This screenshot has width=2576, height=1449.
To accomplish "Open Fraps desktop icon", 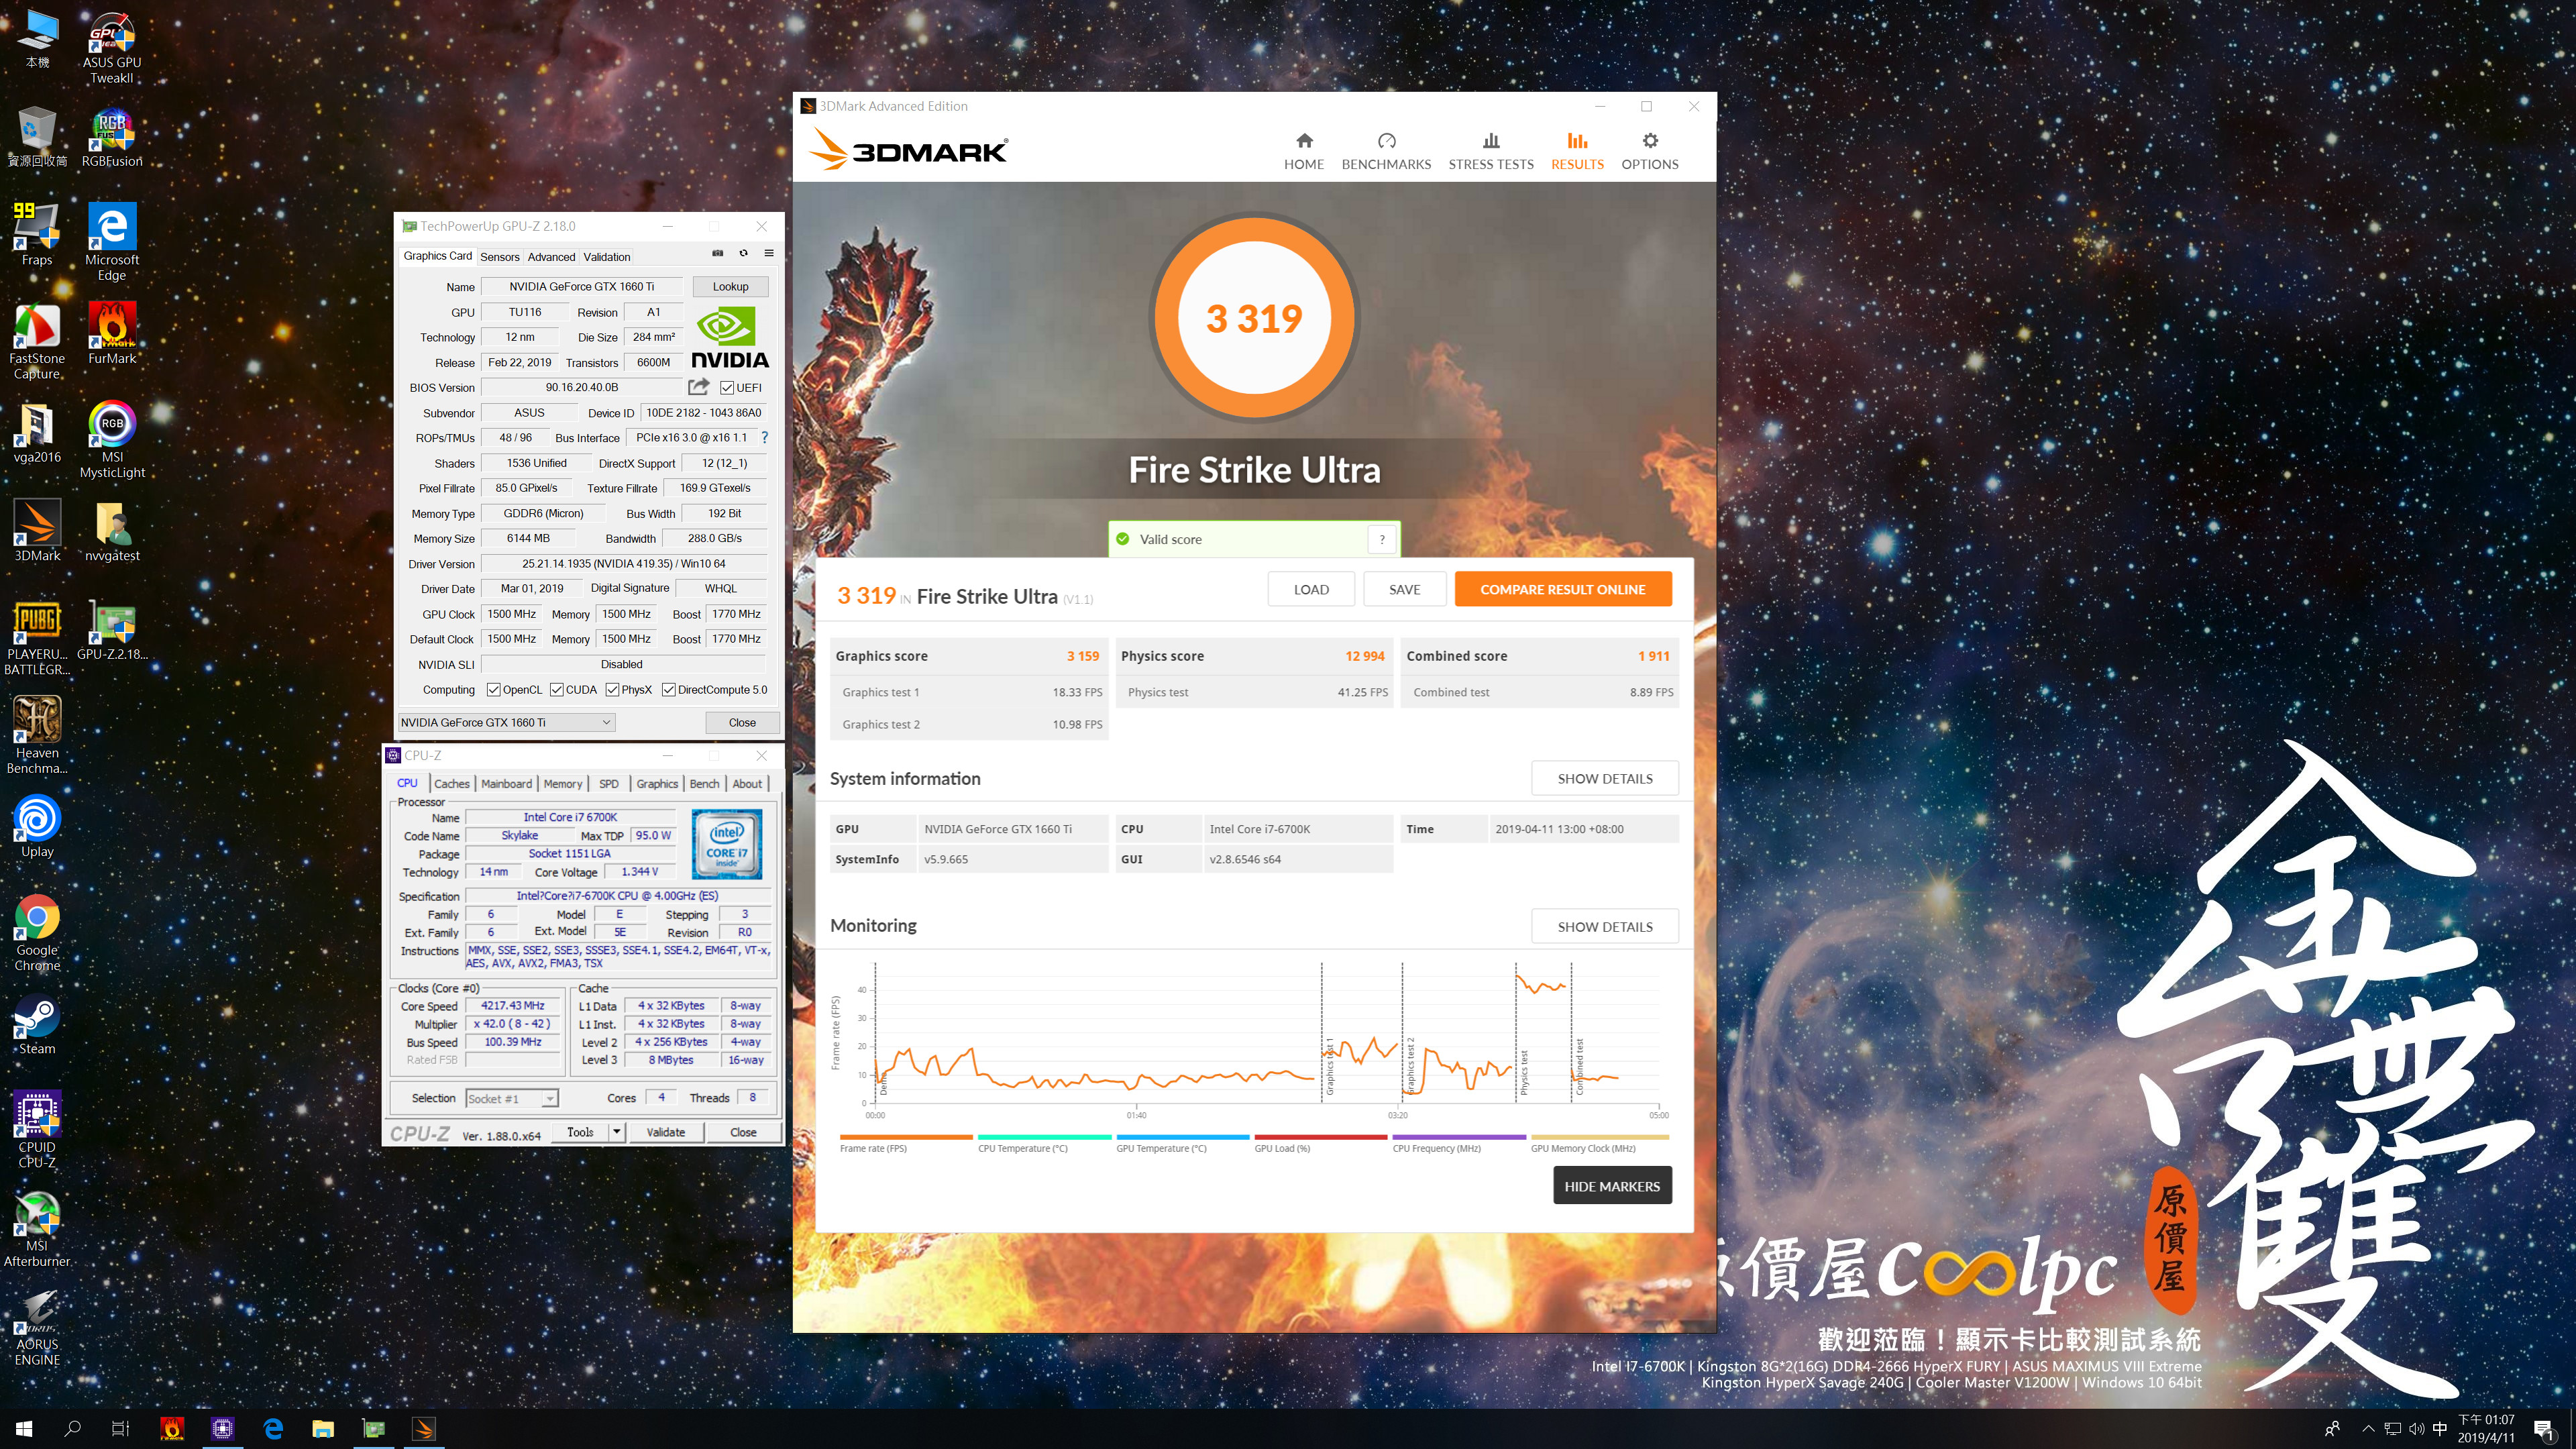I will (x=37, y=235).
